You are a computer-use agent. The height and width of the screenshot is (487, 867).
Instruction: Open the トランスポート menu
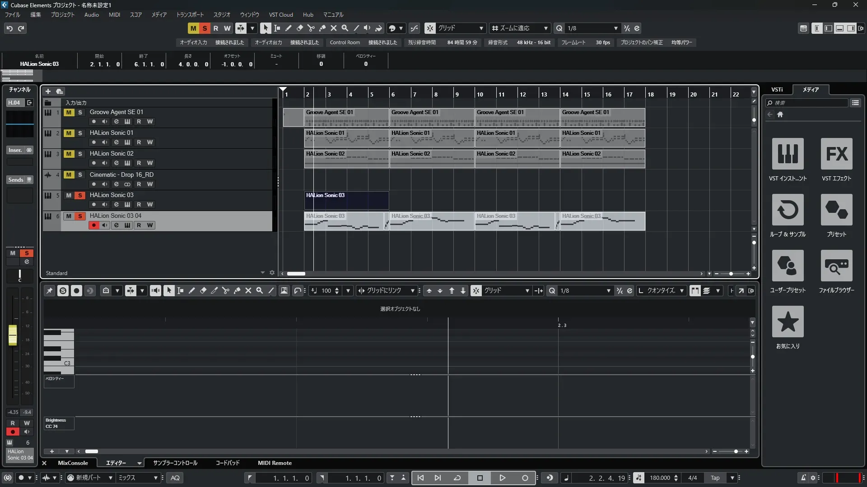[x=190, y=14]
